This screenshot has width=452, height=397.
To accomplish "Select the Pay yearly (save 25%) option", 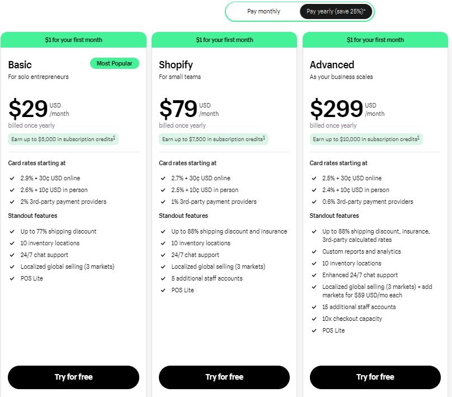I will (336, 11).
